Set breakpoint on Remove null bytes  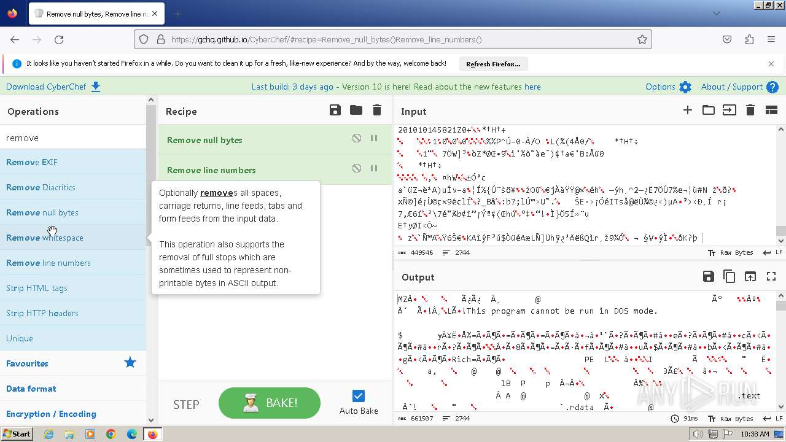point(373,138)
